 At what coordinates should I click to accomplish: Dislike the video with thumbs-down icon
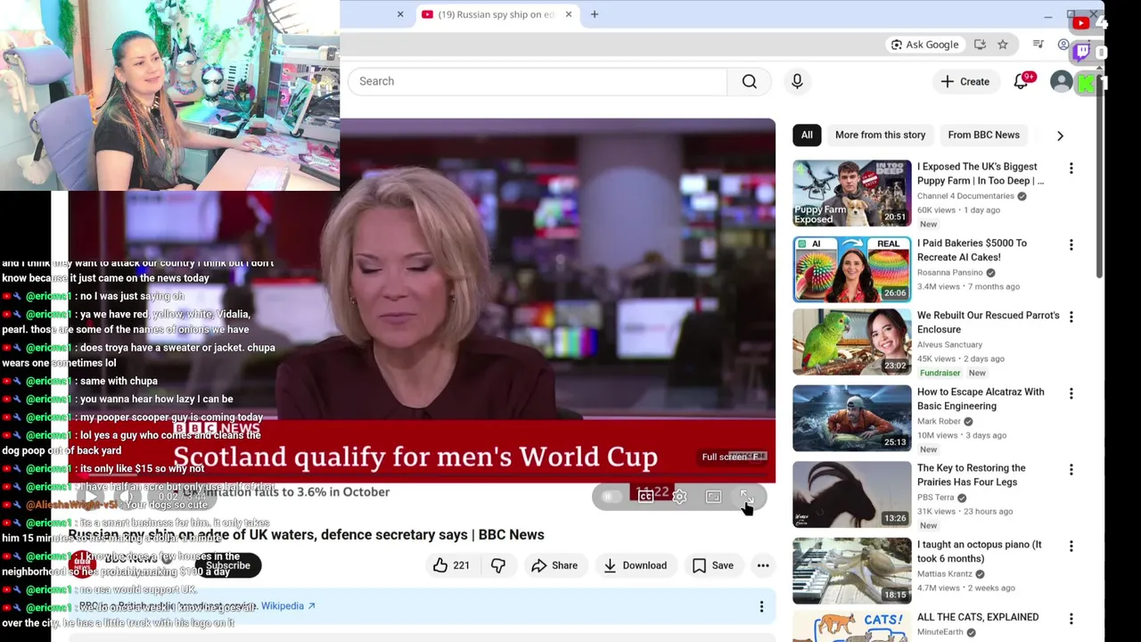point(498,565)
